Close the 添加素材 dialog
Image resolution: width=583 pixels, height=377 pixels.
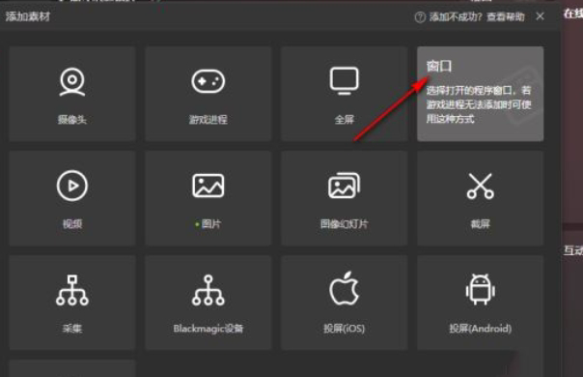540,16
